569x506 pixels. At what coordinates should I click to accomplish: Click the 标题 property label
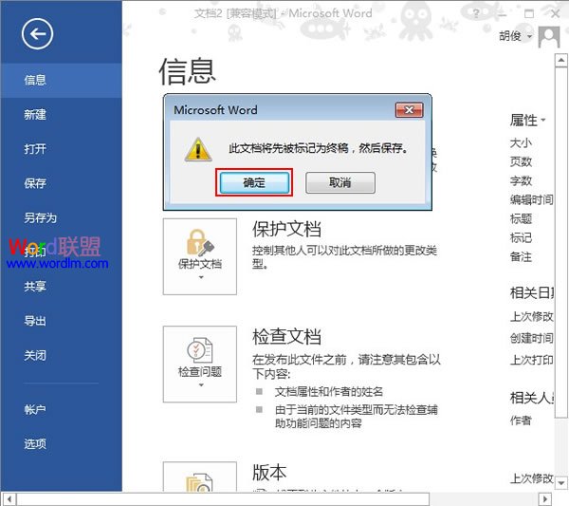(521, 218)
